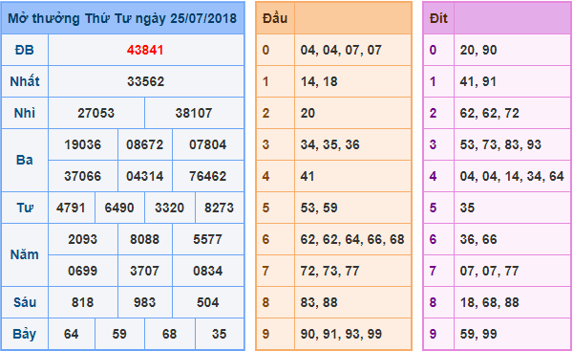
Task: Select the Sáu row label
Action: point(25,302)
